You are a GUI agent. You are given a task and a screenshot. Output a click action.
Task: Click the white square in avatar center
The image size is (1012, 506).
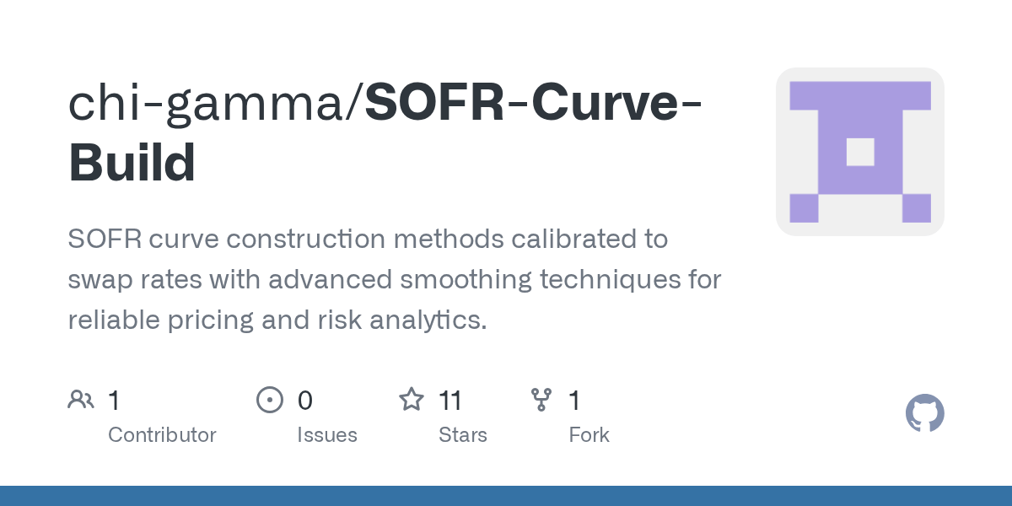860,152
